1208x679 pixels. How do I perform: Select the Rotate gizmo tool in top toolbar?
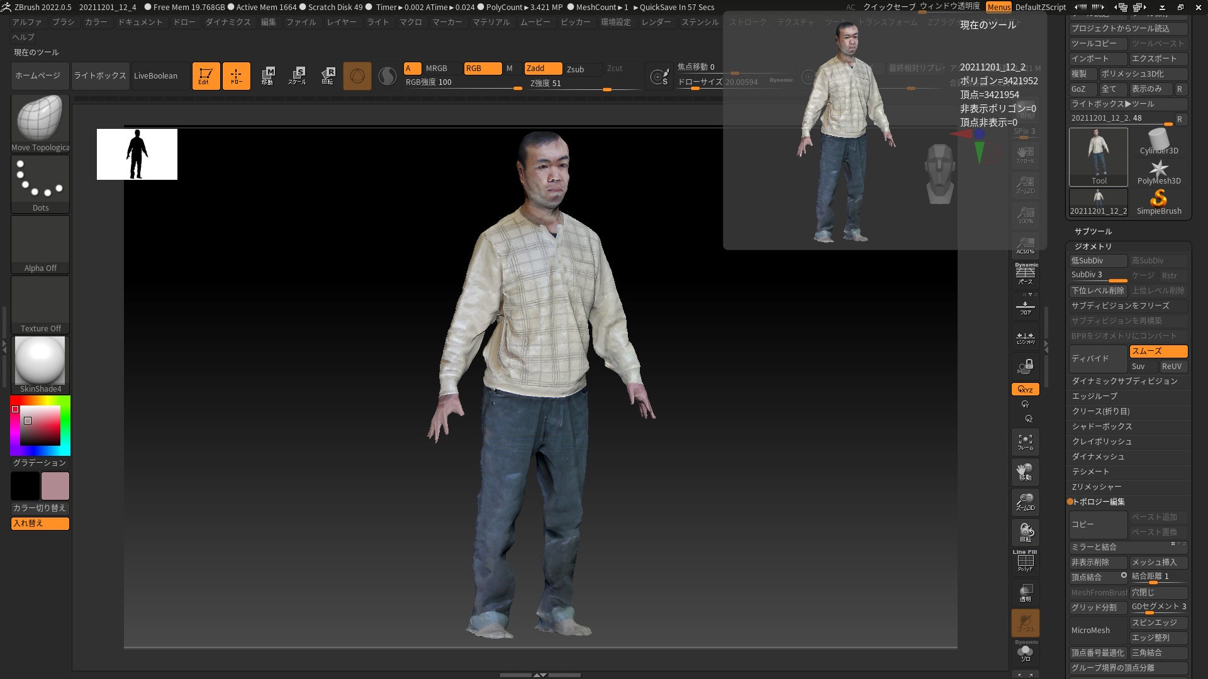pyautogui.click(x=328, y=76)
